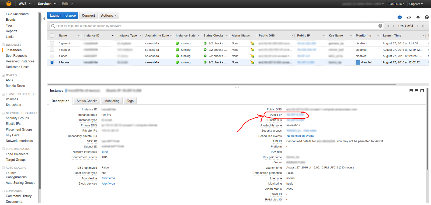Image resolution: width=431 pixels, height=205 pixels.
Task: Open the help question mark icon
Action: (x=427, y=17)
